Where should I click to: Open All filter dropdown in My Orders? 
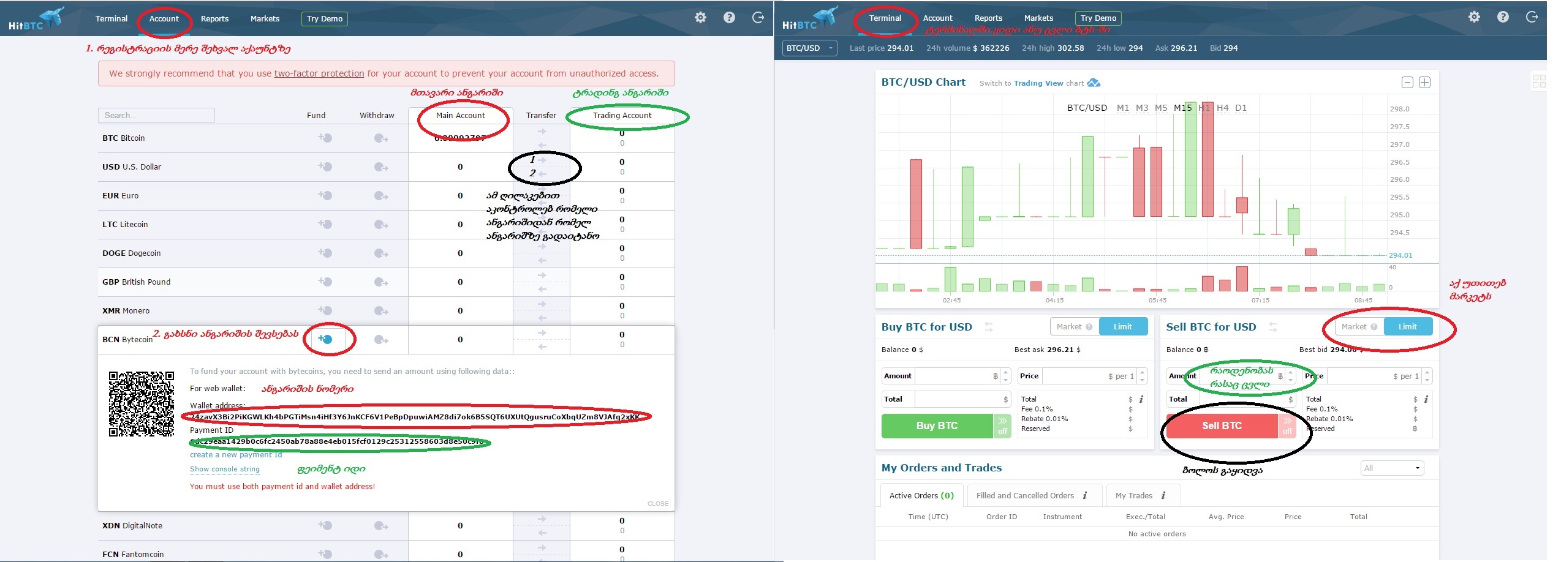pyautogui.click(x=1392, y=468)
